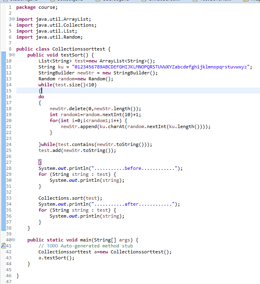Image resolution: width=260 pixels, height=284 pixels.
Task: Click the class name Collectionssorttest in declaration
Action: 79,49
